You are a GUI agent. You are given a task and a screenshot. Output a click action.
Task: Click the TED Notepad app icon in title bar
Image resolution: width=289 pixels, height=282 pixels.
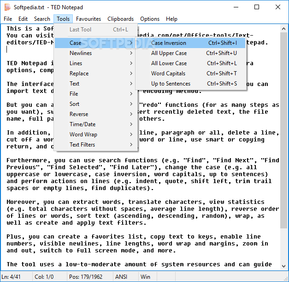[7, 7]
